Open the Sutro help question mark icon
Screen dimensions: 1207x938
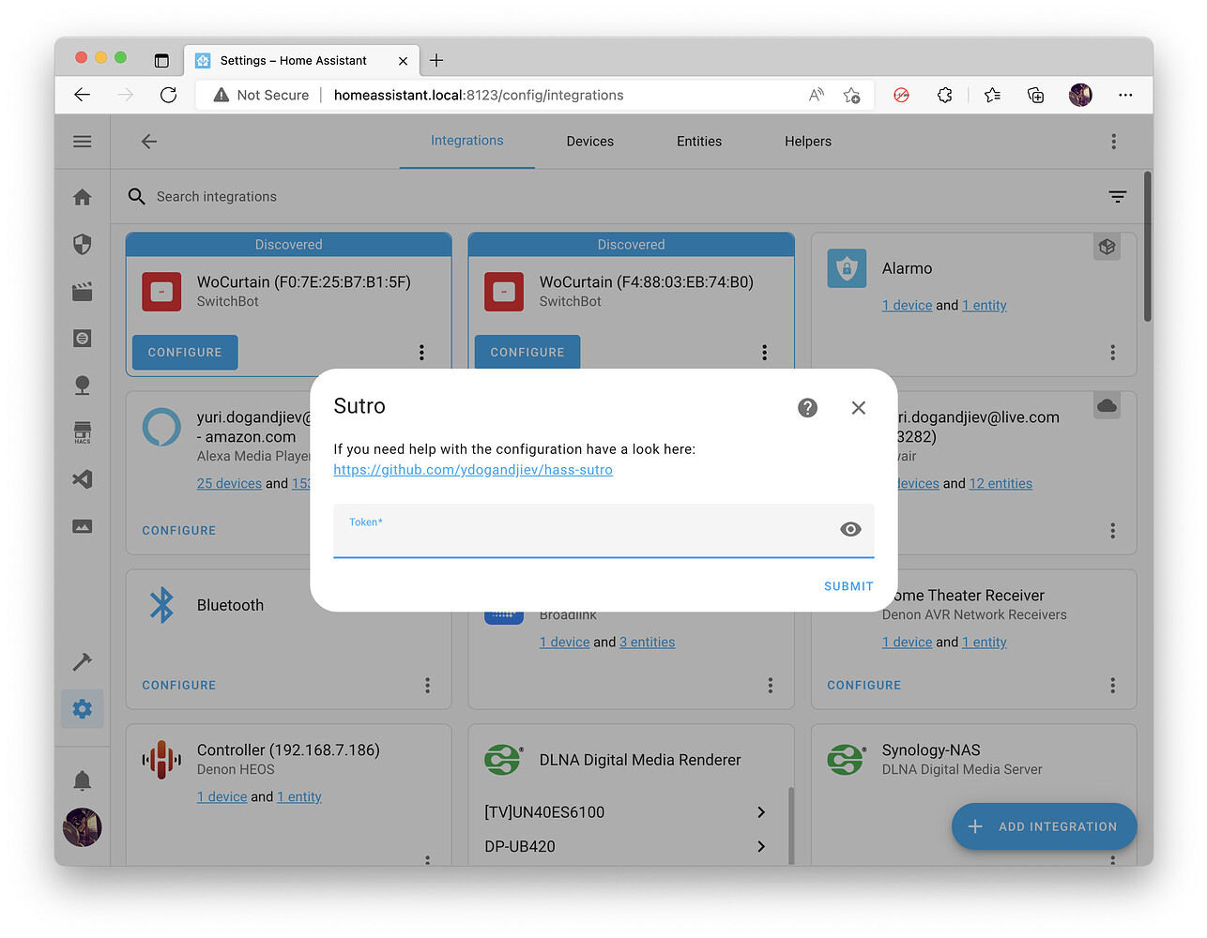(807, 408)
